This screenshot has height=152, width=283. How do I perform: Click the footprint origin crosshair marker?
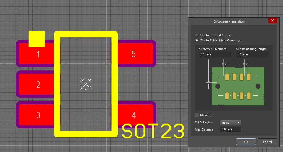[x=86, y=84]
